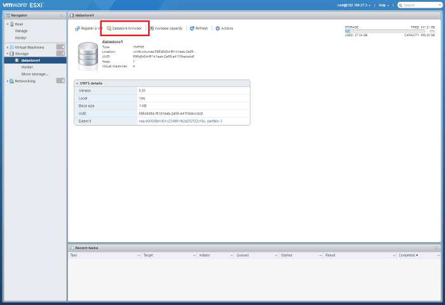Click the Networking count badge
The width and height of the screenshot is (445, 305).
(x=60, y=81)
